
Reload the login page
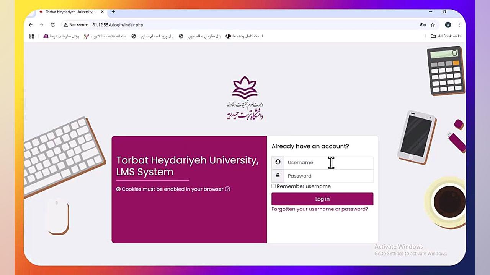(x=52, y=25)
